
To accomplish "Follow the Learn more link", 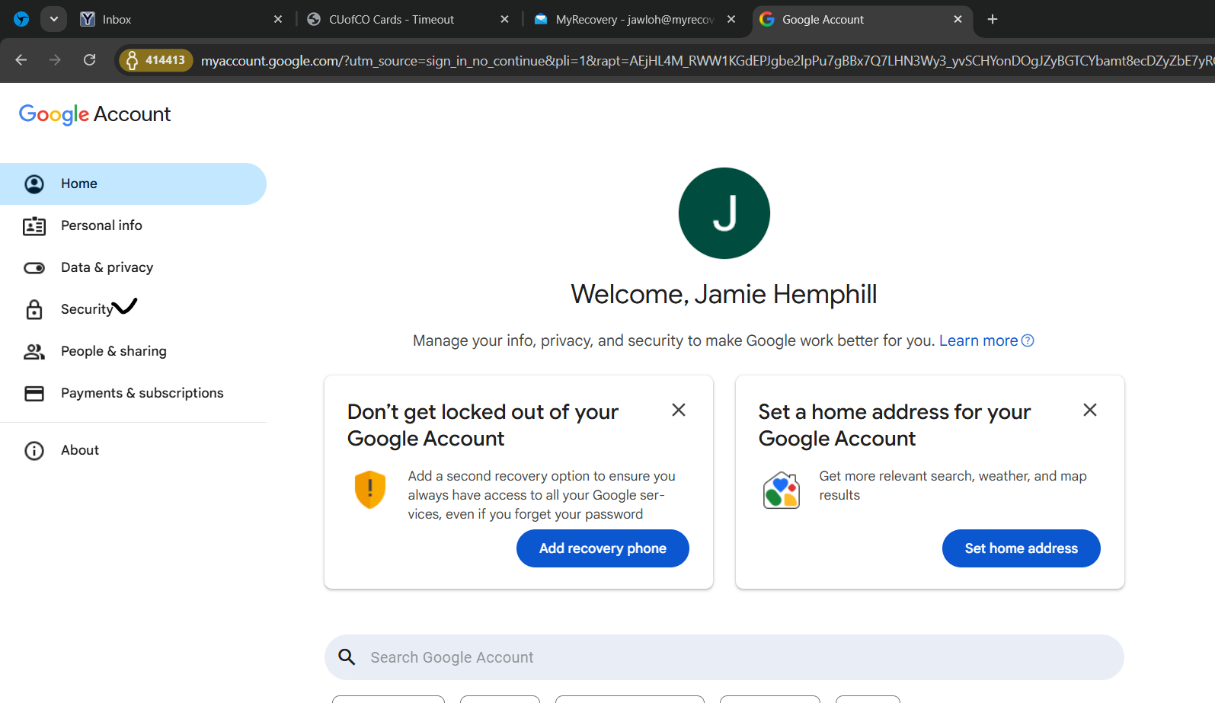I will 978,341.
